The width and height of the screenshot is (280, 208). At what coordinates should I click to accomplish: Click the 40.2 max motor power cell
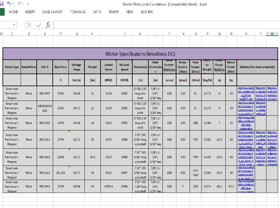pos(231,186)
